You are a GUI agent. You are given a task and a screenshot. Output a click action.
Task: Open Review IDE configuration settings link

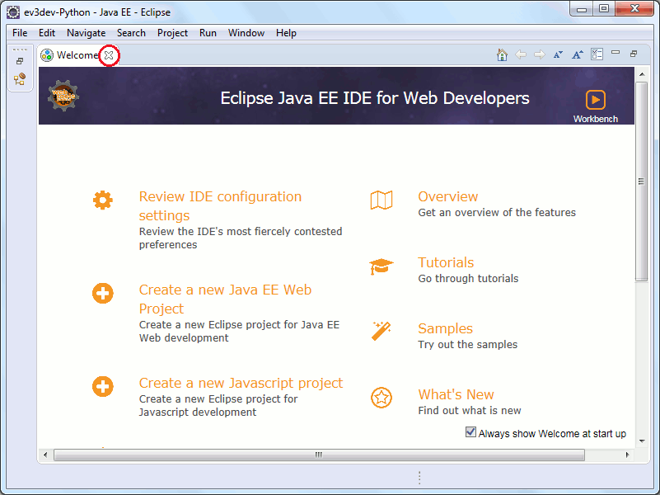pyautogui.click(x=220, y=206)
